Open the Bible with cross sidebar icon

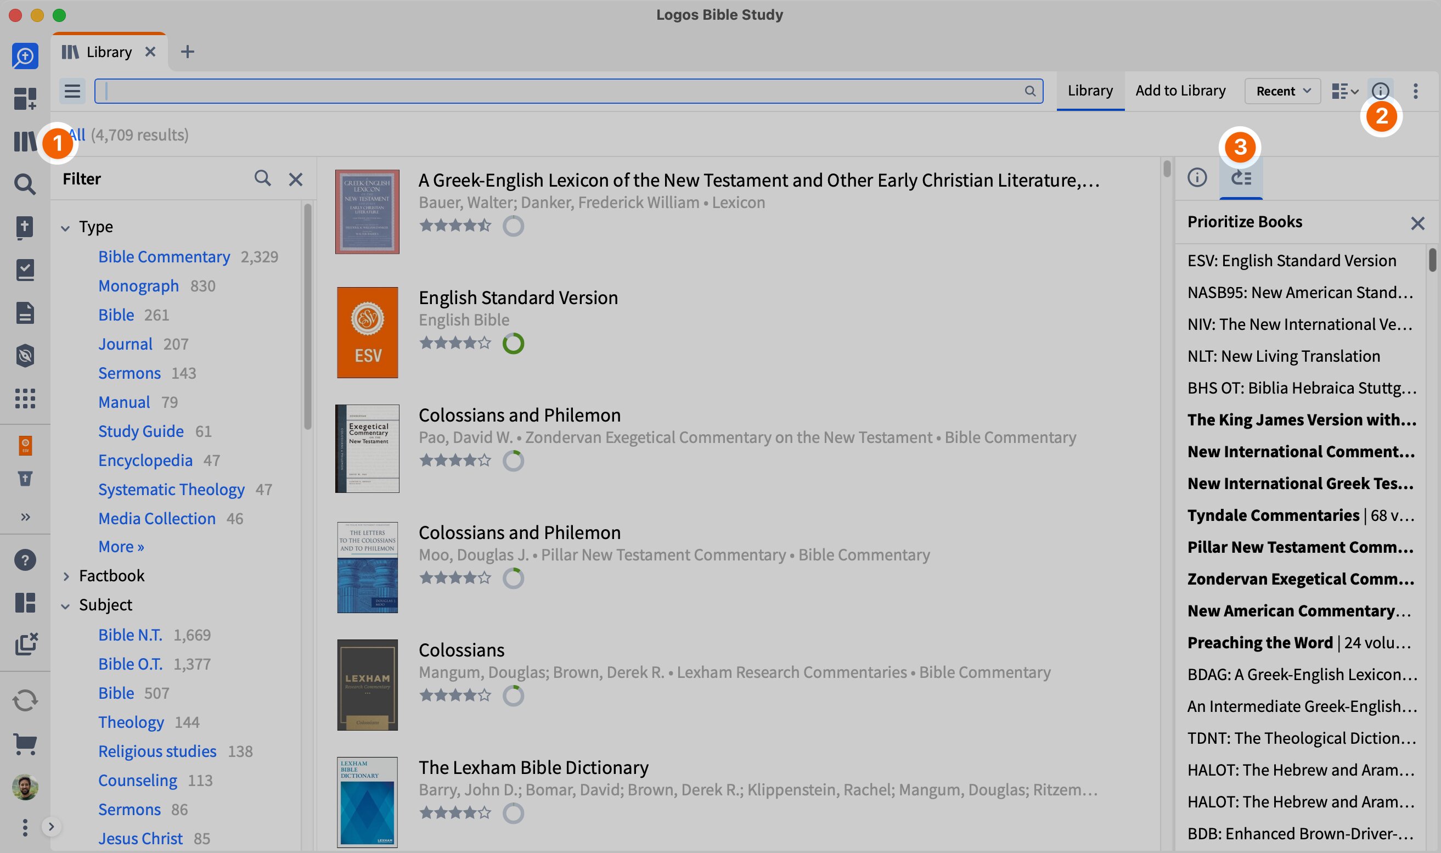pos(25,228)
